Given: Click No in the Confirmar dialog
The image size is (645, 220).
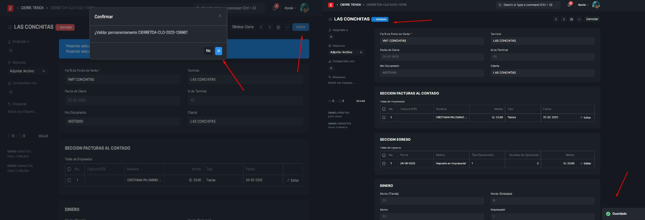Looking at the screenshot, I should [208, 51].
